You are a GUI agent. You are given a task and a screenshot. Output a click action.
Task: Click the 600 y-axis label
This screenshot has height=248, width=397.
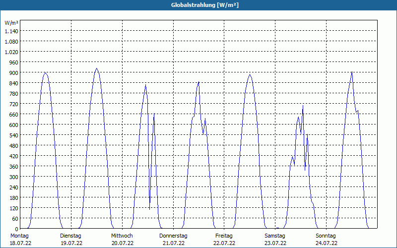point(14,125)
